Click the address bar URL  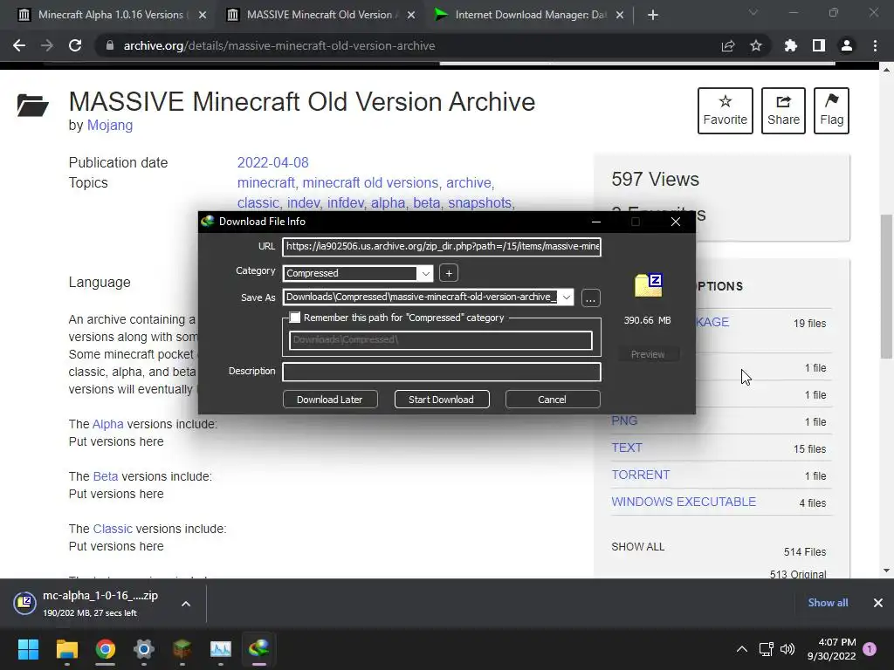tap(279, 45)
